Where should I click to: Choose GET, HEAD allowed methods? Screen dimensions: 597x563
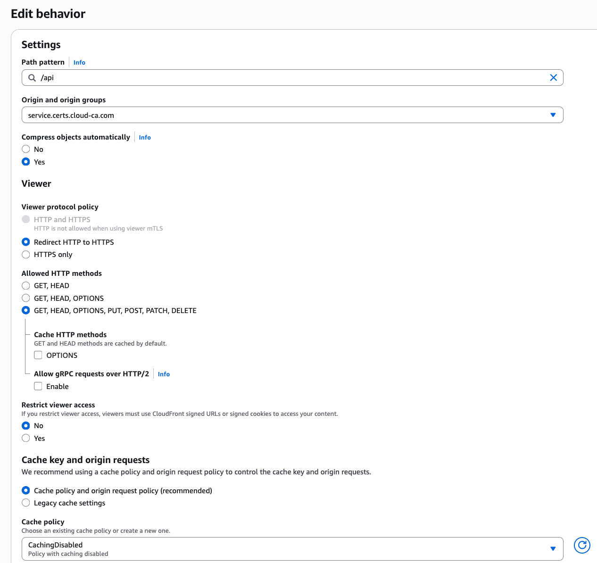[x=26, y=286]
